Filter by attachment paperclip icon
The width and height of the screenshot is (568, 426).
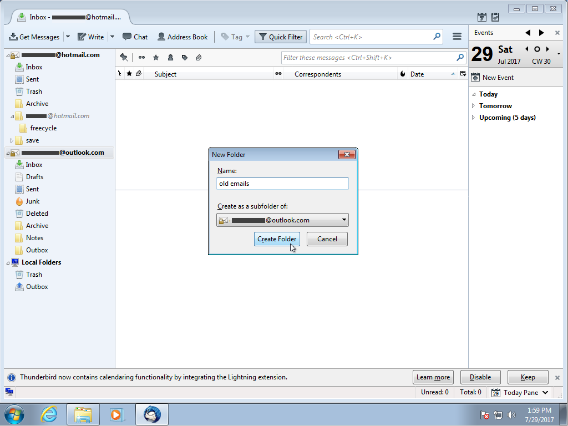[199, 58]
